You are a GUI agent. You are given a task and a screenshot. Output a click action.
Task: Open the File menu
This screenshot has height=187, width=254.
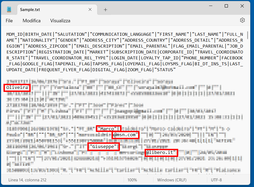pyautogui.click(x=9, y=21)
